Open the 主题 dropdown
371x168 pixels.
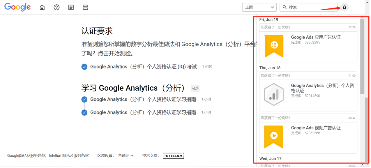(259, 7)
